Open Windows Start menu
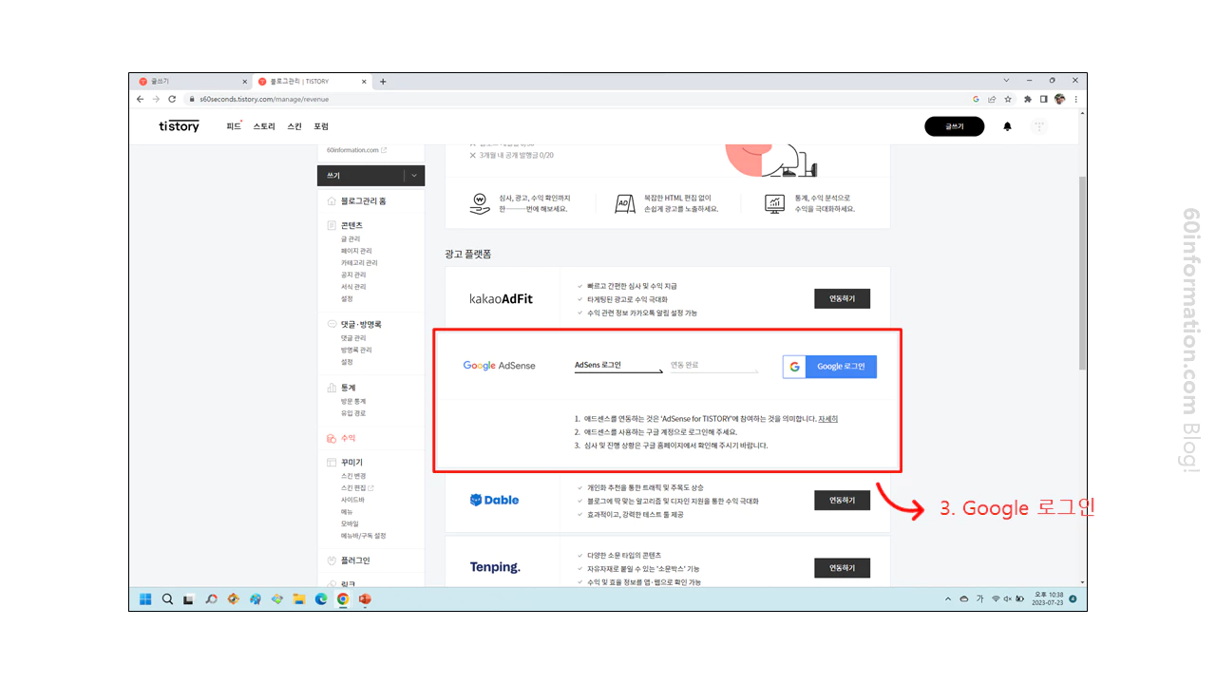Screen dimensions: 1216x684 point(145,599)
